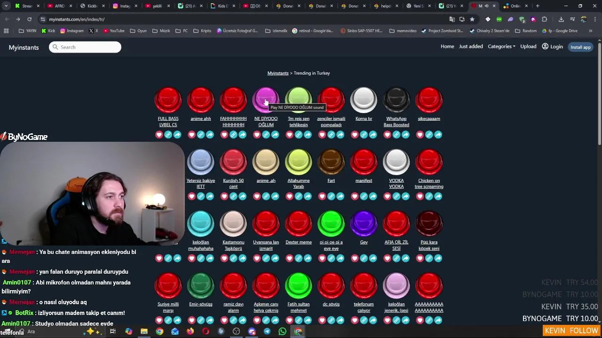Play the dark red Püü kara köpek seni button
The image size is (602, 338).
(x=429, y=223)
